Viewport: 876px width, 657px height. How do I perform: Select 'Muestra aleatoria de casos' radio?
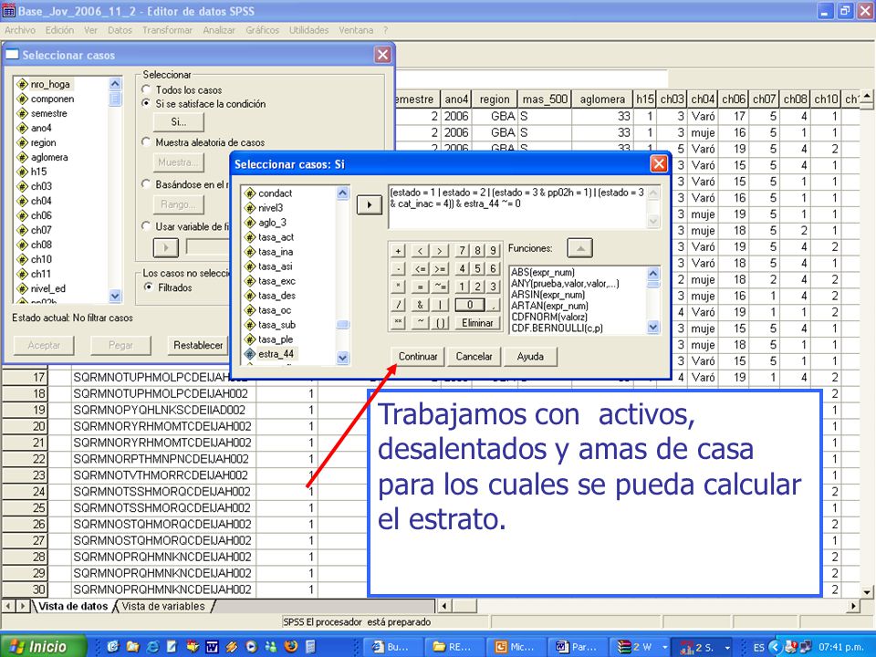coord(146,142)
